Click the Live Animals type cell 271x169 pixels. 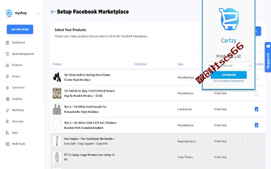click(x=185, y=109)
